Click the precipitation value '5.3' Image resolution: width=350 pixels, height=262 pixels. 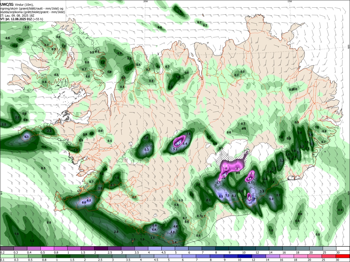pyautogui.click(x=147, y=150)
